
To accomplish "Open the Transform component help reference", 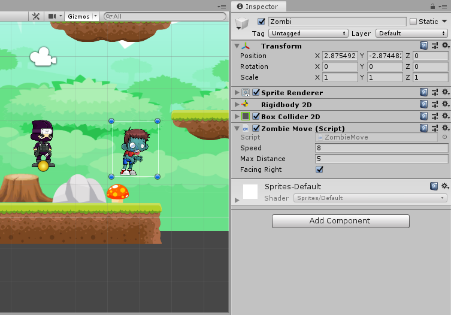I will click(x=423, y=46).
